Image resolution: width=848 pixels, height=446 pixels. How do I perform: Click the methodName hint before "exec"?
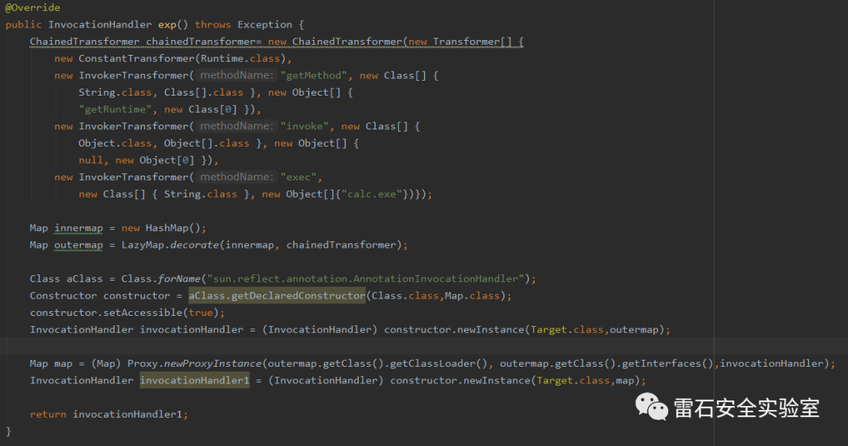point(236,177)
